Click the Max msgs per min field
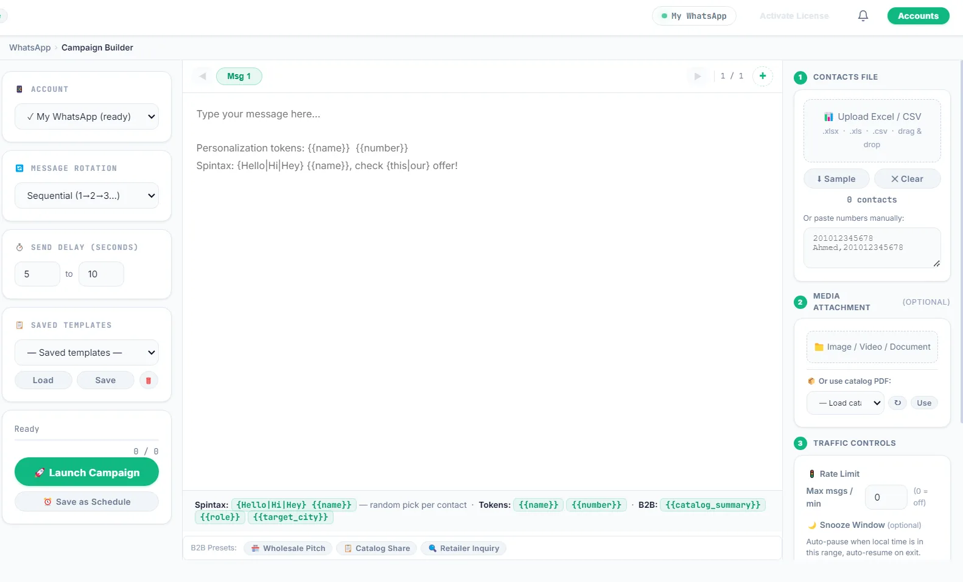Viewport: 963px width, 582px height. (x=886, y=497)
